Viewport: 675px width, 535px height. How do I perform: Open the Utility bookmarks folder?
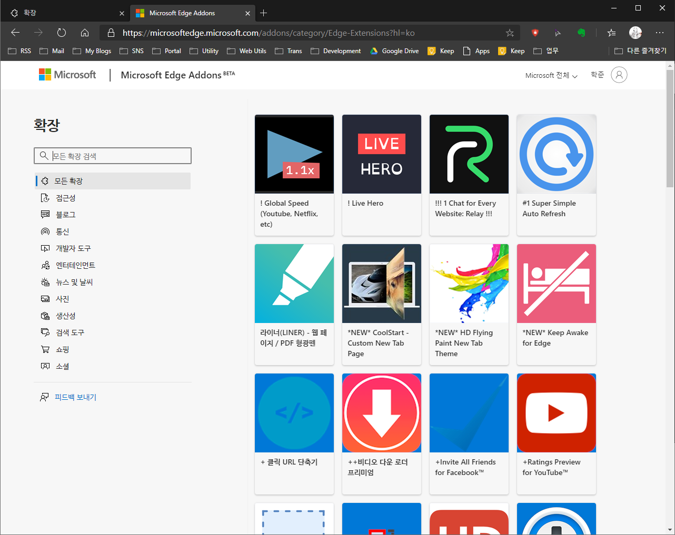(204, 51)
